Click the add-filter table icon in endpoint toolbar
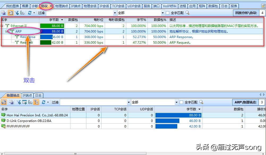266x155 pixels. 24,102
